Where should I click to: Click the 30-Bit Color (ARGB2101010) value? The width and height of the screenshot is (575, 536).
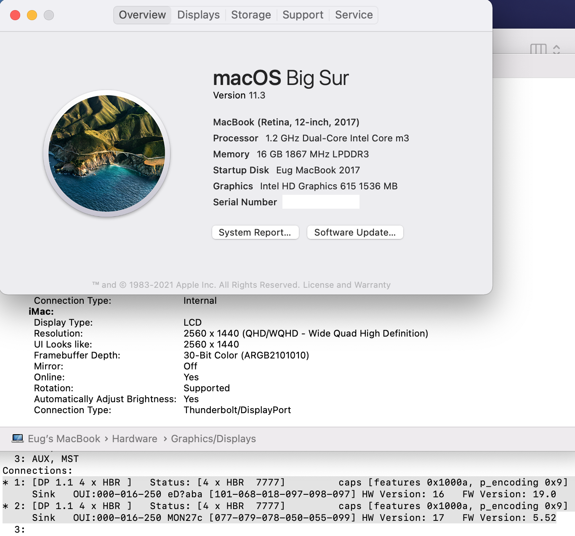246,355
